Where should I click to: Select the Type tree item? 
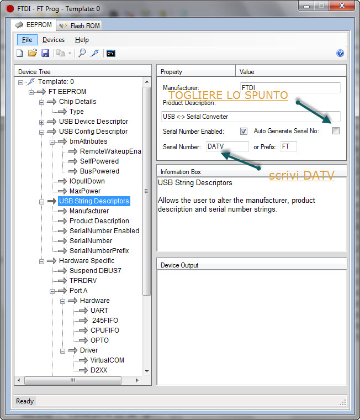pos(77,112)
